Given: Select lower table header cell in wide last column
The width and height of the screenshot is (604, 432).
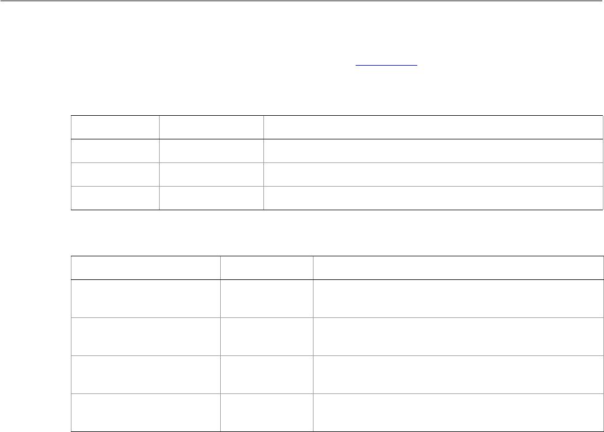Looking at the screenshot, I should pyautogui.click(x=458, y=268).
